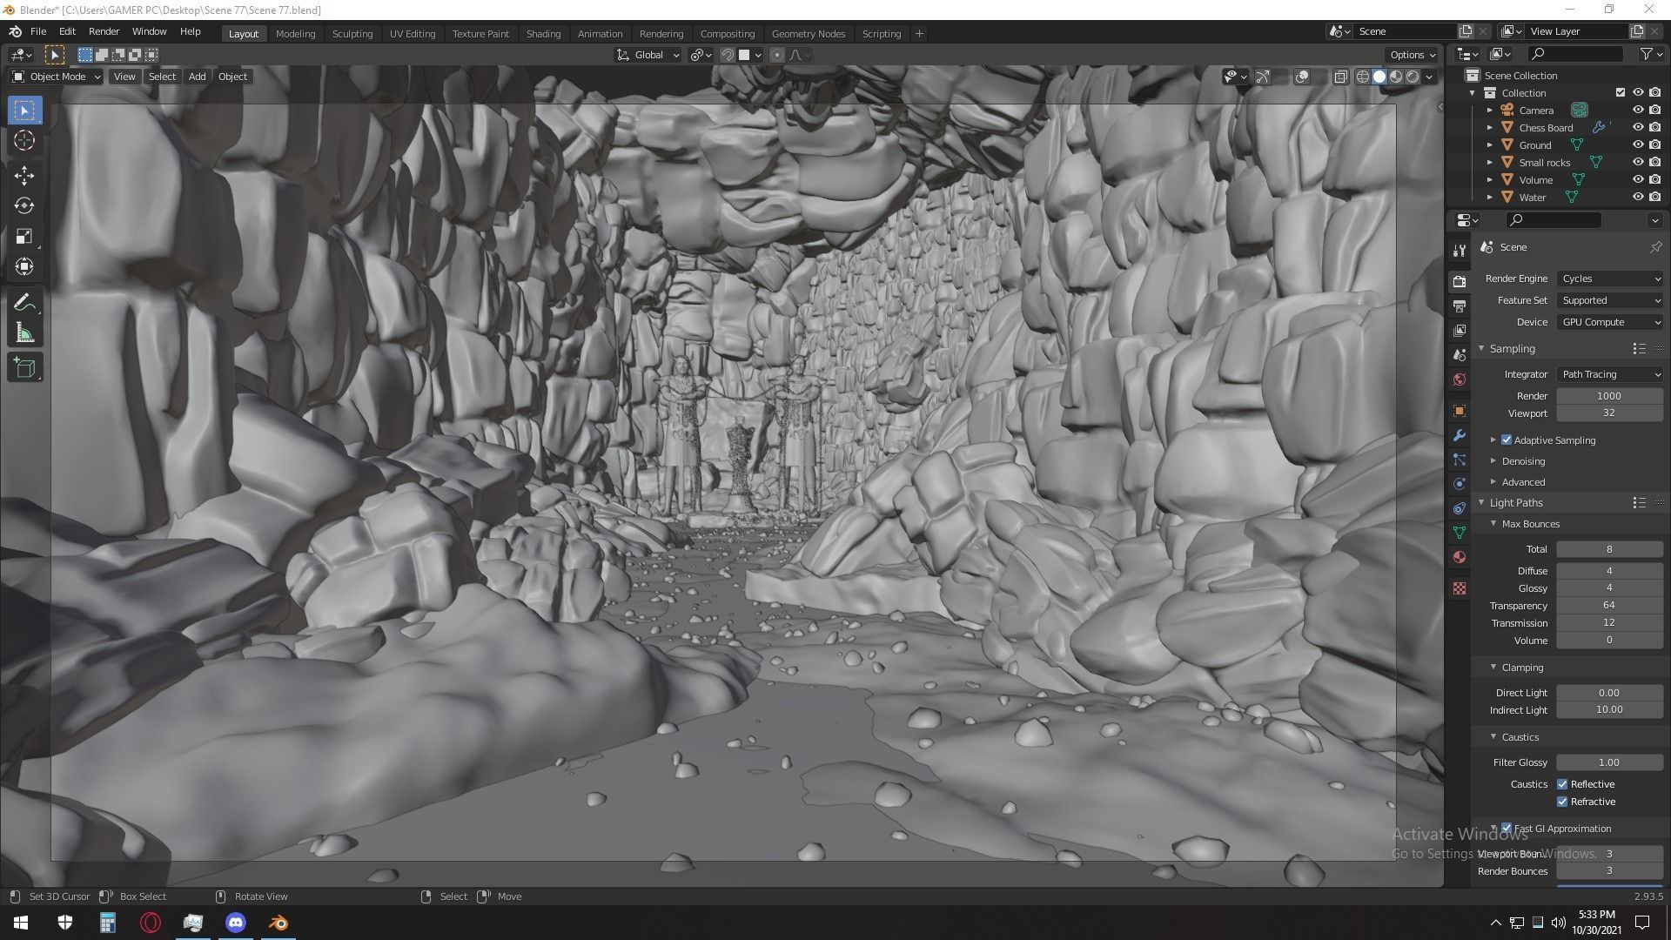The image size is (1671, 940).
Task: Activate the Scale tool
Action: click(23, 237)
